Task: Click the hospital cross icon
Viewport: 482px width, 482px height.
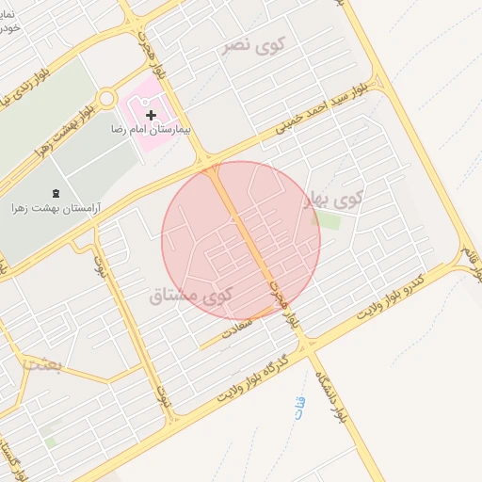Action: pos(151,116)
